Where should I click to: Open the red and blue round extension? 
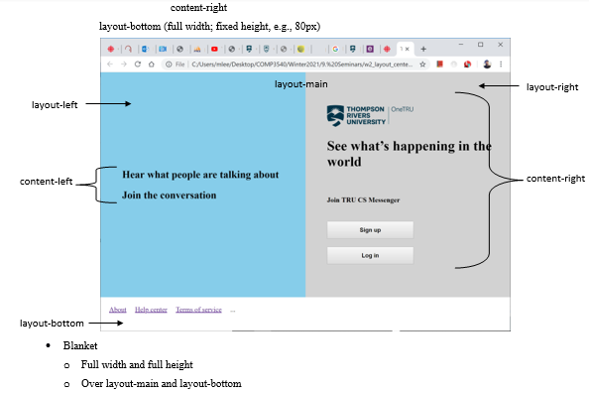[x=467, y=65]
